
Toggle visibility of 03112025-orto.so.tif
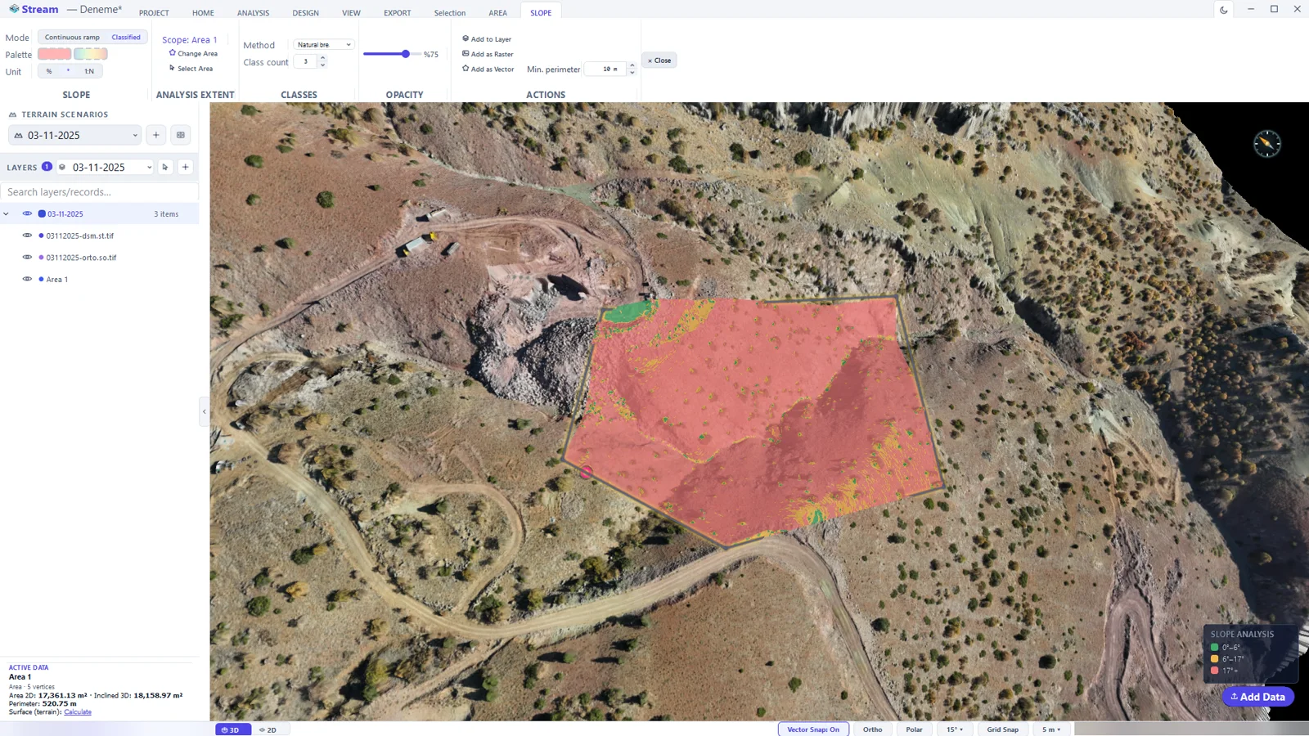click(x=27, y=257)
